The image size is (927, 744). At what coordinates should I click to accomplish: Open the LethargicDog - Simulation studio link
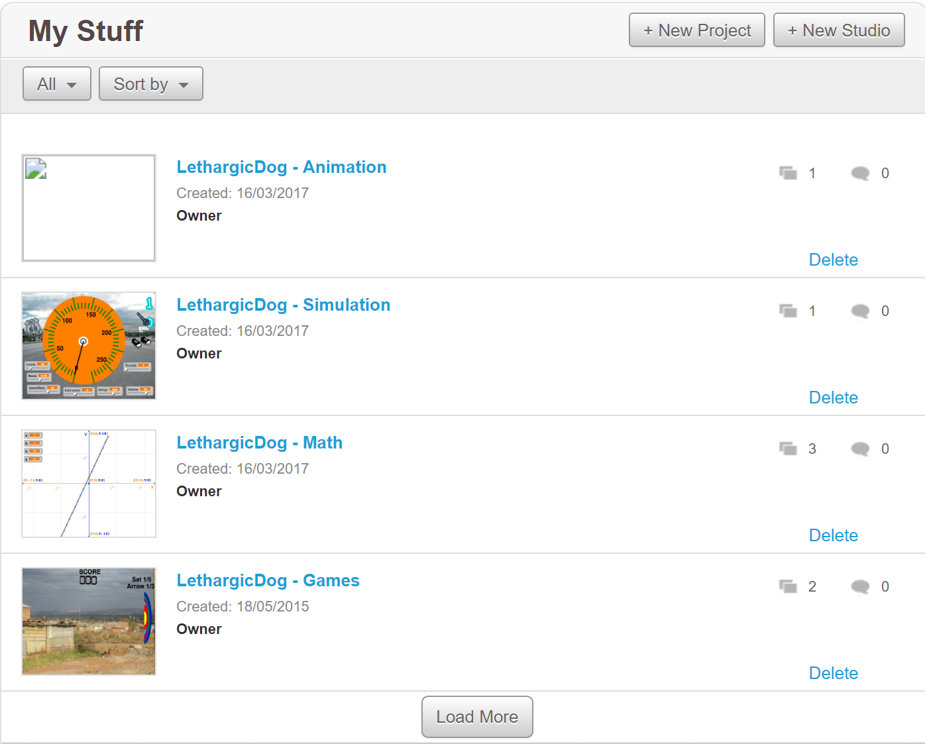click(283, 305)
